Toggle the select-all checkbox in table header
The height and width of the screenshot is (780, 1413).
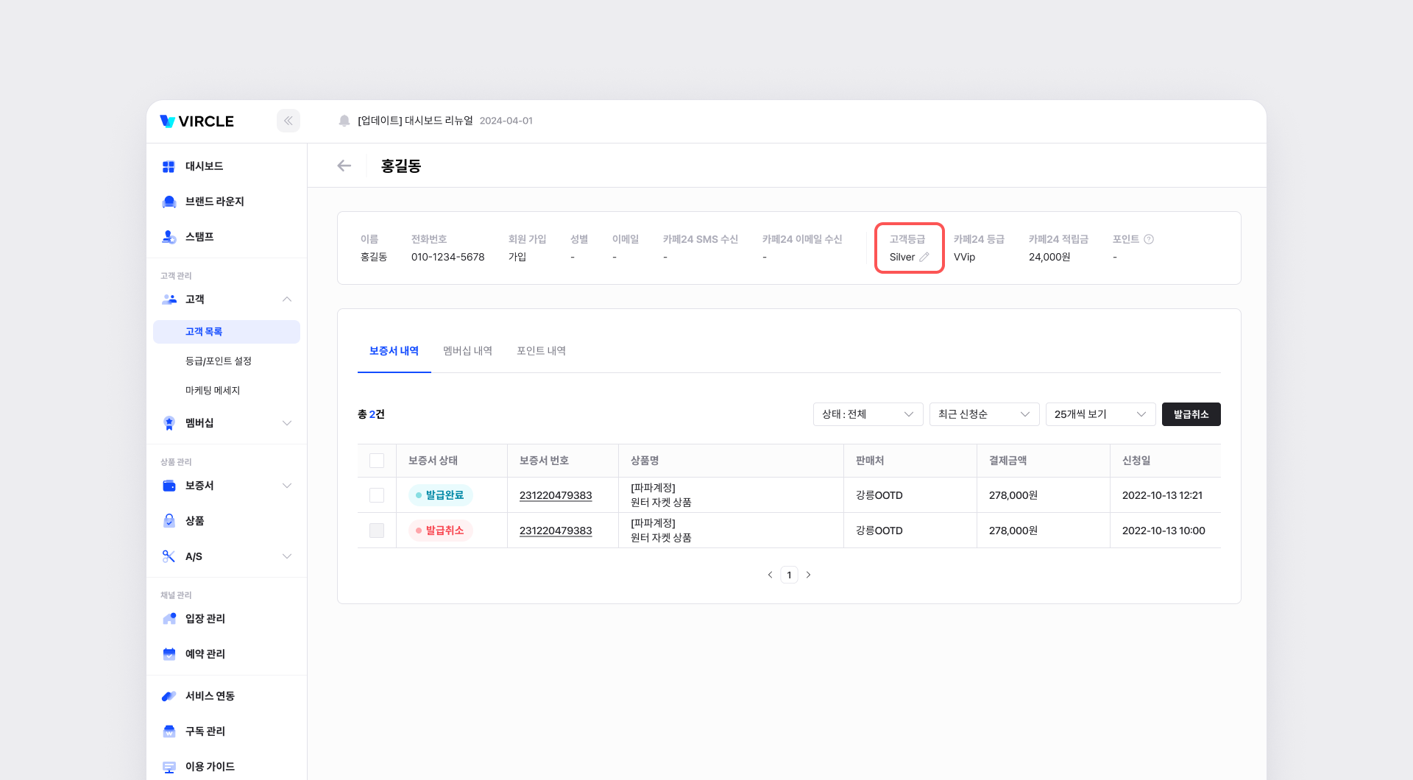coord(377,461)
